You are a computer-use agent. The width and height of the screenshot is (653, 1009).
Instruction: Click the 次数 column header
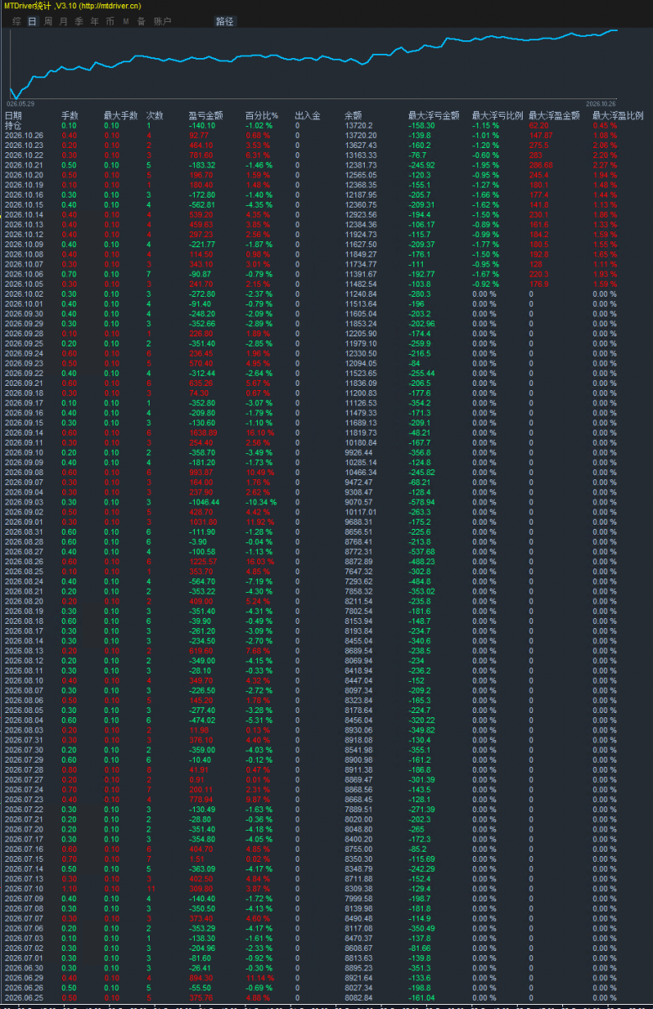point(155,115)
